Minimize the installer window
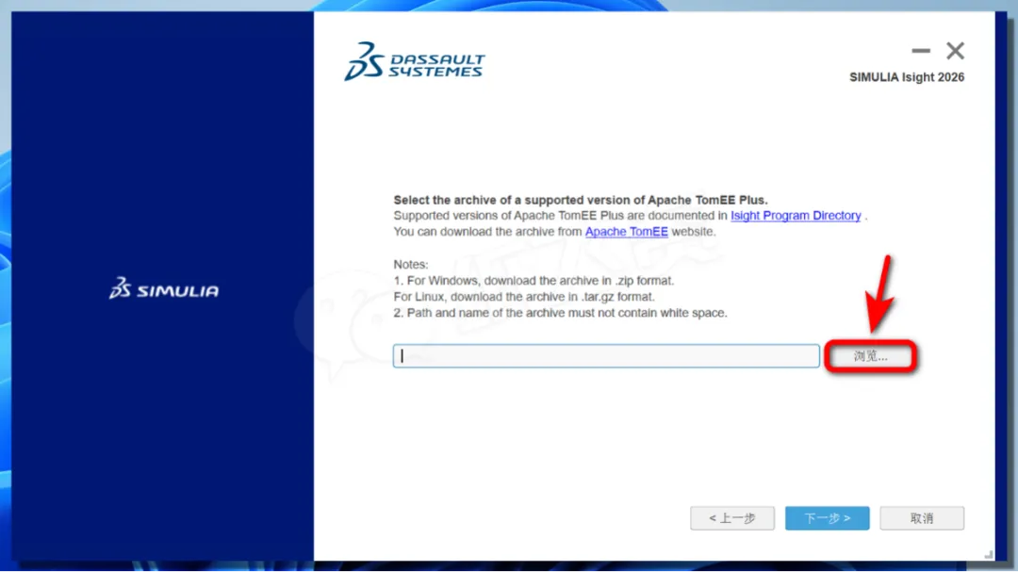 [920, 50]
